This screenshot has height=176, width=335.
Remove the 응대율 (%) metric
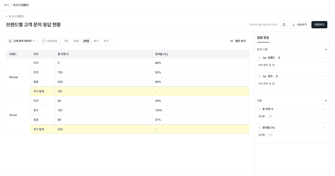point(325,128)
